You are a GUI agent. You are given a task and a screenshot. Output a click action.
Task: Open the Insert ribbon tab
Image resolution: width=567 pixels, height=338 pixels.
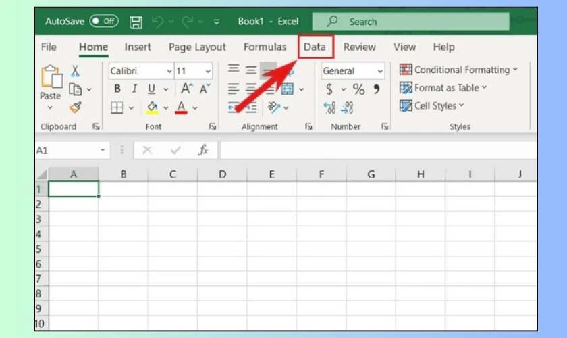[x=138, y=47]
